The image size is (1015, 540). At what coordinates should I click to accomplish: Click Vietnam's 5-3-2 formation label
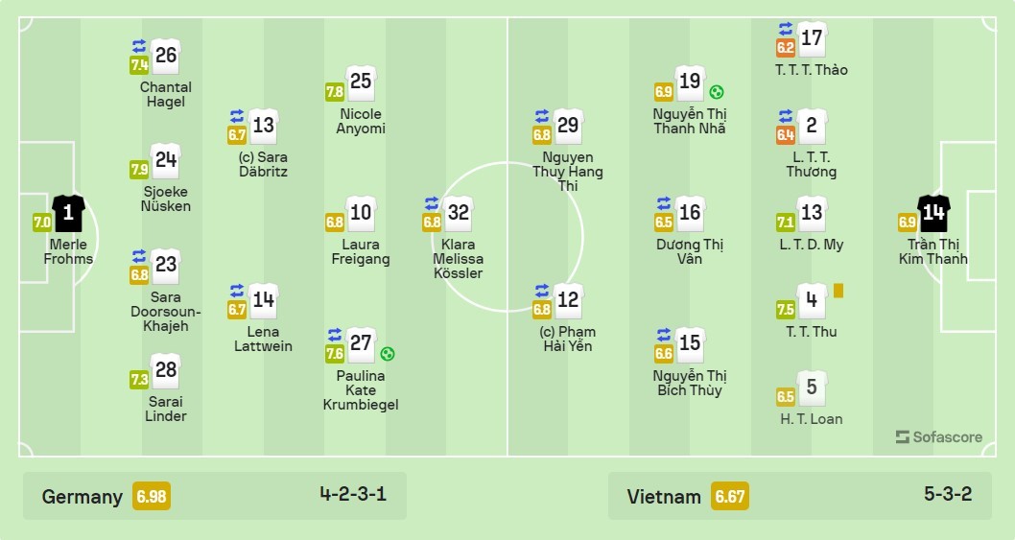(948, 494)
